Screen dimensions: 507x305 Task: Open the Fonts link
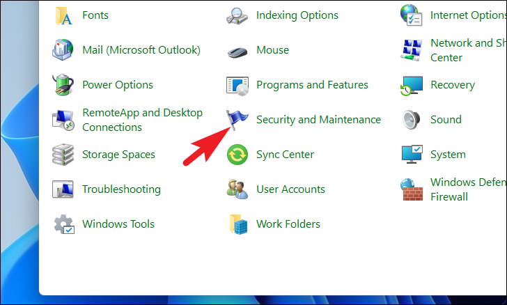(x=95, y=15)
